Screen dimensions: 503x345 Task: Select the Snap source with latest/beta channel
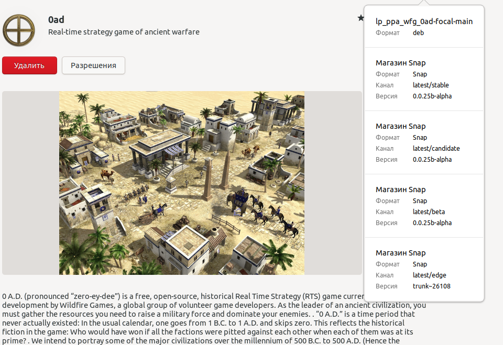pos(424,206)
